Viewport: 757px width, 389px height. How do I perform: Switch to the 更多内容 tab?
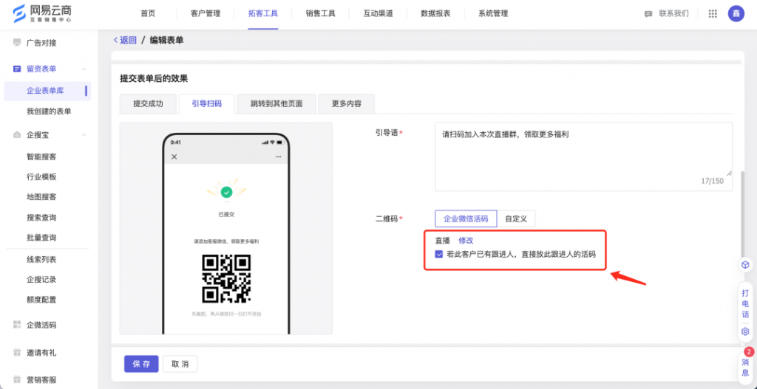347,103
